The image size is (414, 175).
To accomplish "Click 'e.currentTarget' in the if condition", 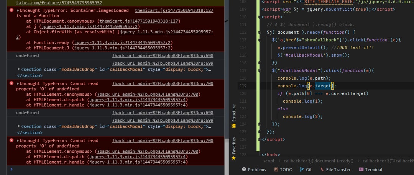I will 346,93.
